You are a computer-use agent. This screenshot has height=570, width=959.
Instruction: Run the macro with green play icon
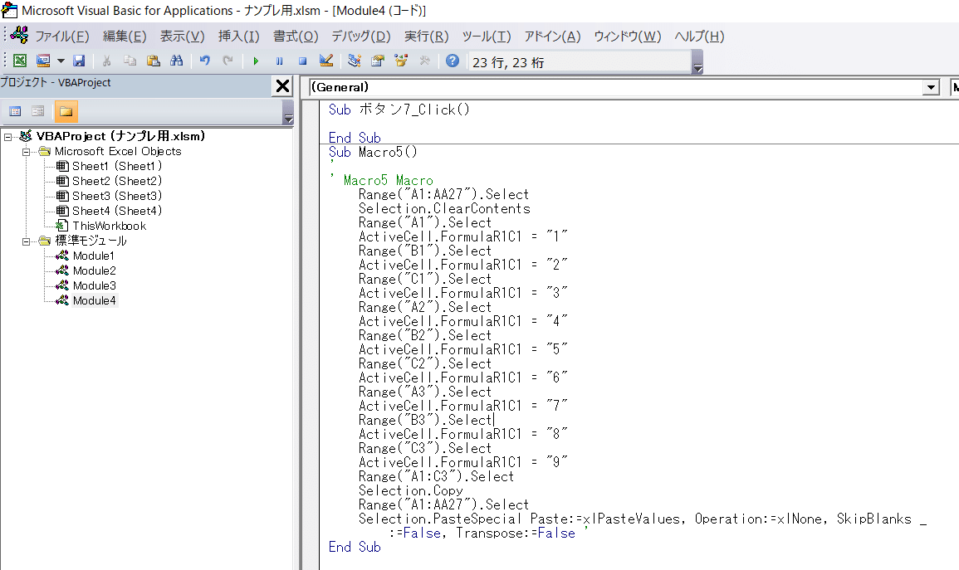coord(256,61)
